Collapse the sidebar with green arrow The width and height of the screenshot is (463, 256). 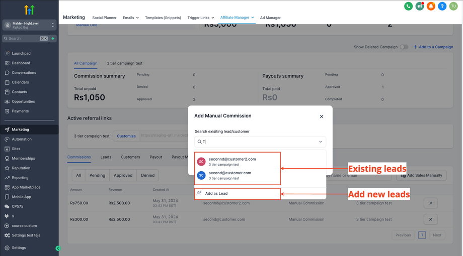point(58,248)
